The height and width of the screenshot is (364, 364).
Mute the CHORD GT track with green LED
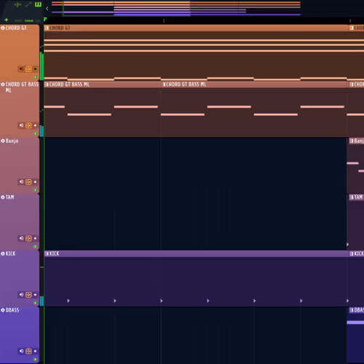(x=36, y=77)
